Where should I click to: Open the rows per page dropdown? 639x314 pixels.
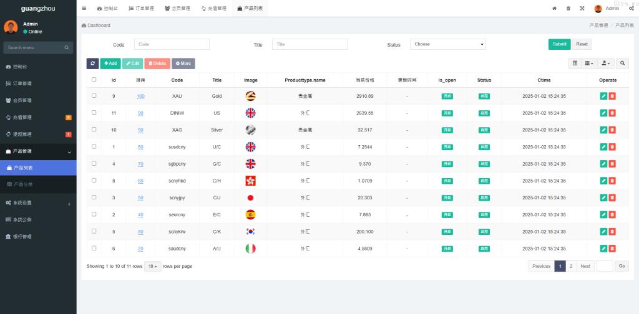pyautogui.click(x=152, y=266)
